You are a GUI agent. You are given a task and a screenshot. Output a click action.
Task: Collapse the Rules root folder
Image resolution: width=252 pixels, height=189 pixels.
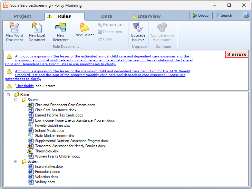click(8, 95)
